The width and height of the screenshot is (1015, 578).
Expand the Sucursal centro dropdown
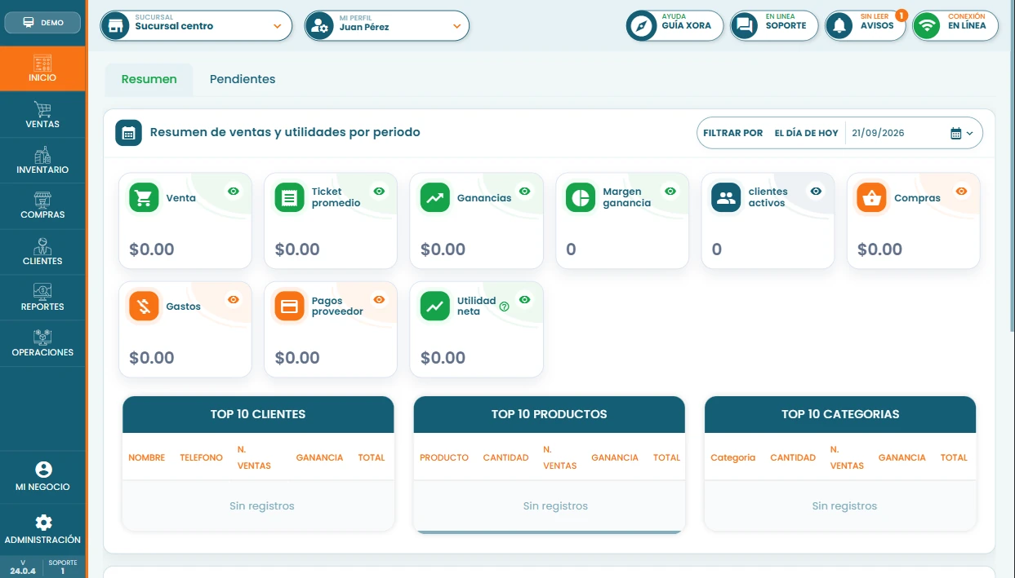tap(278, 26)
